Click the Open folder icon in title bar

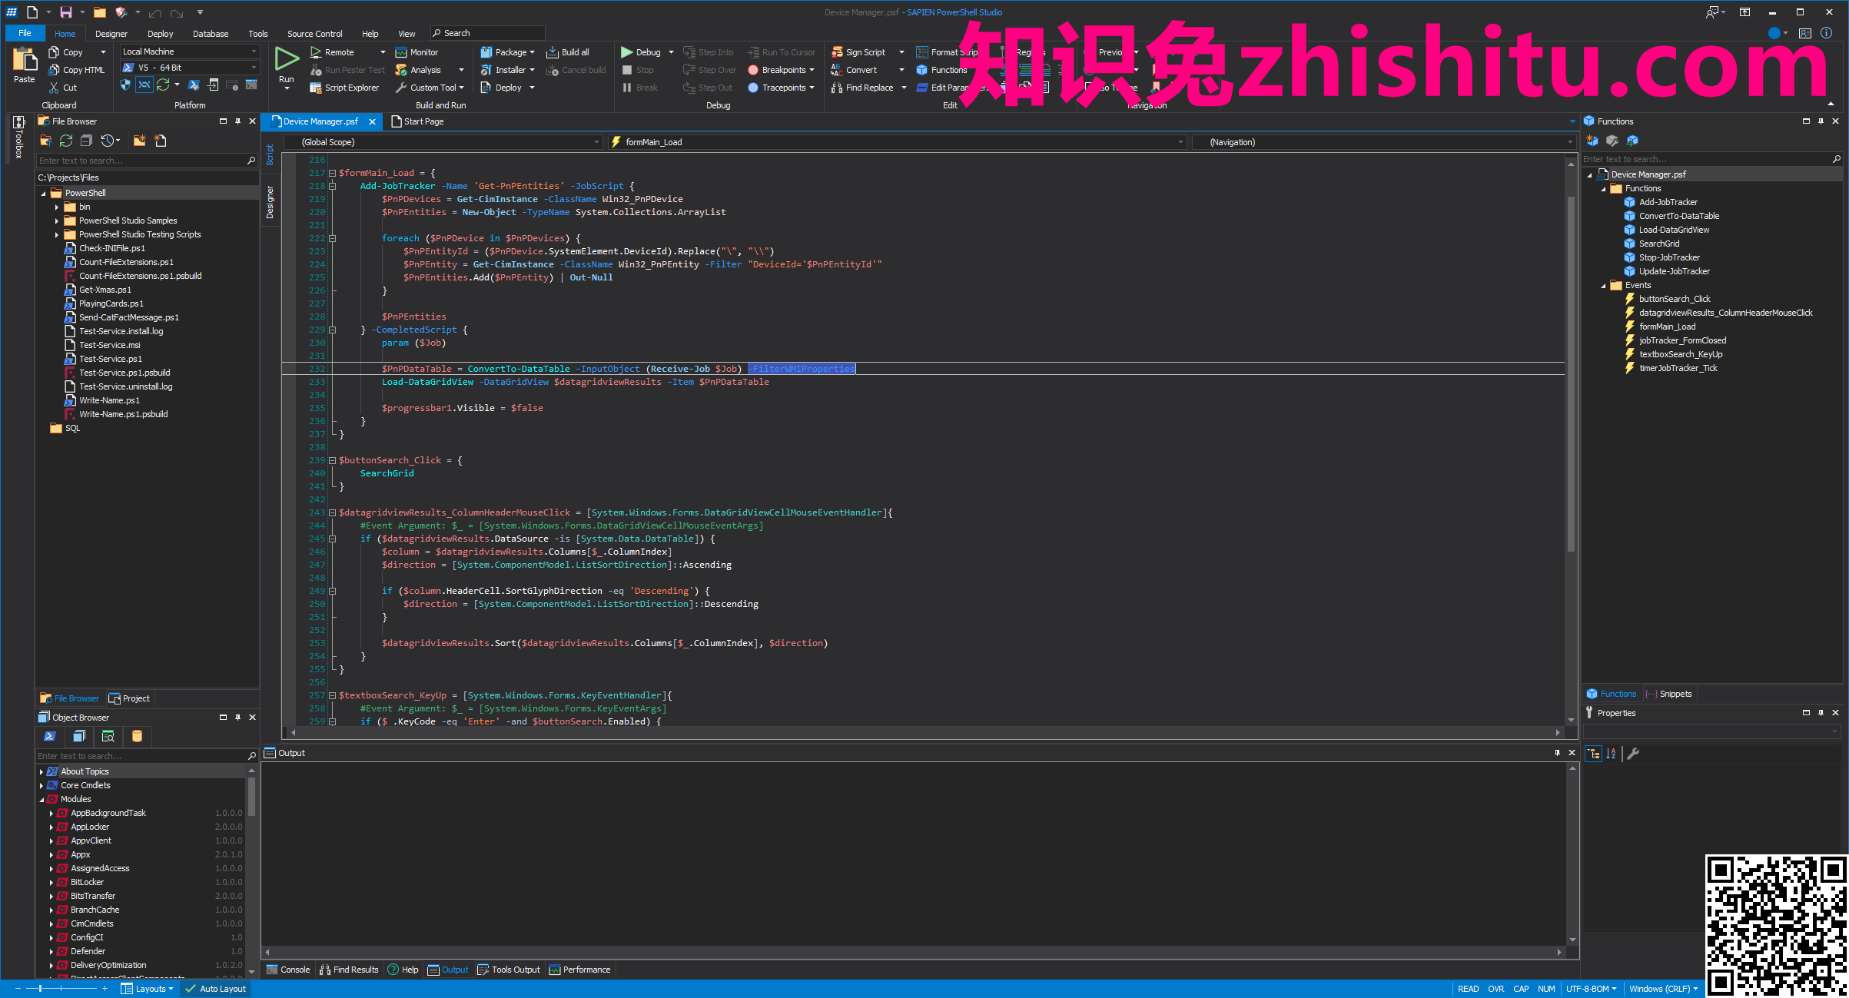click(x=100, y=12)
